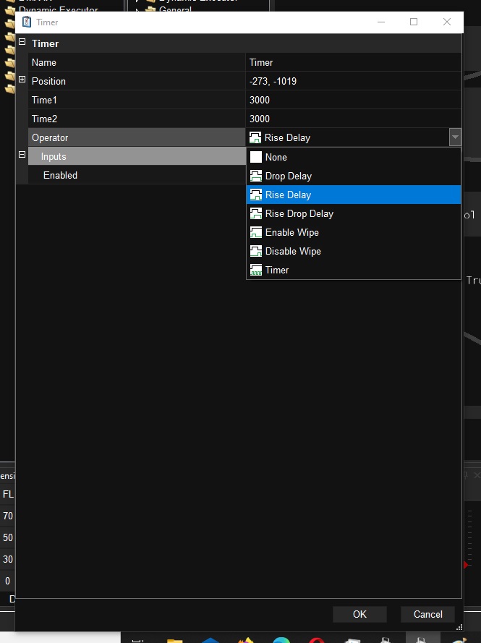Click the Name value field showing Timer
The image size is (481, 643).
click(x=353, y=62)
